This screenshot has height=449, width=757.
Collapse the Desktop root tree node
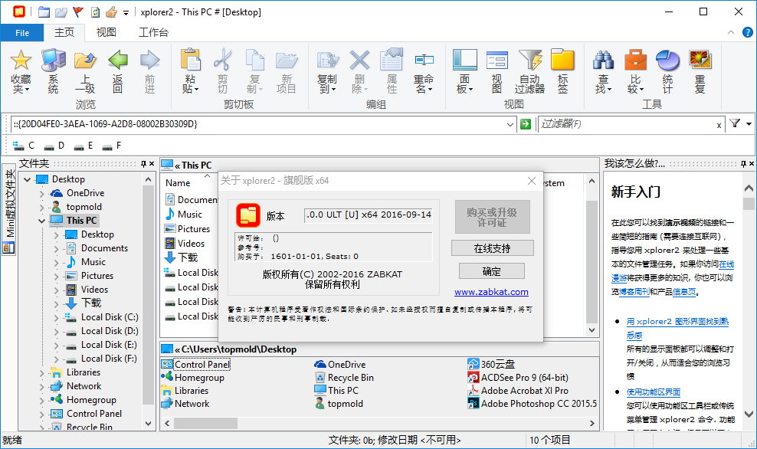point(28,179)
